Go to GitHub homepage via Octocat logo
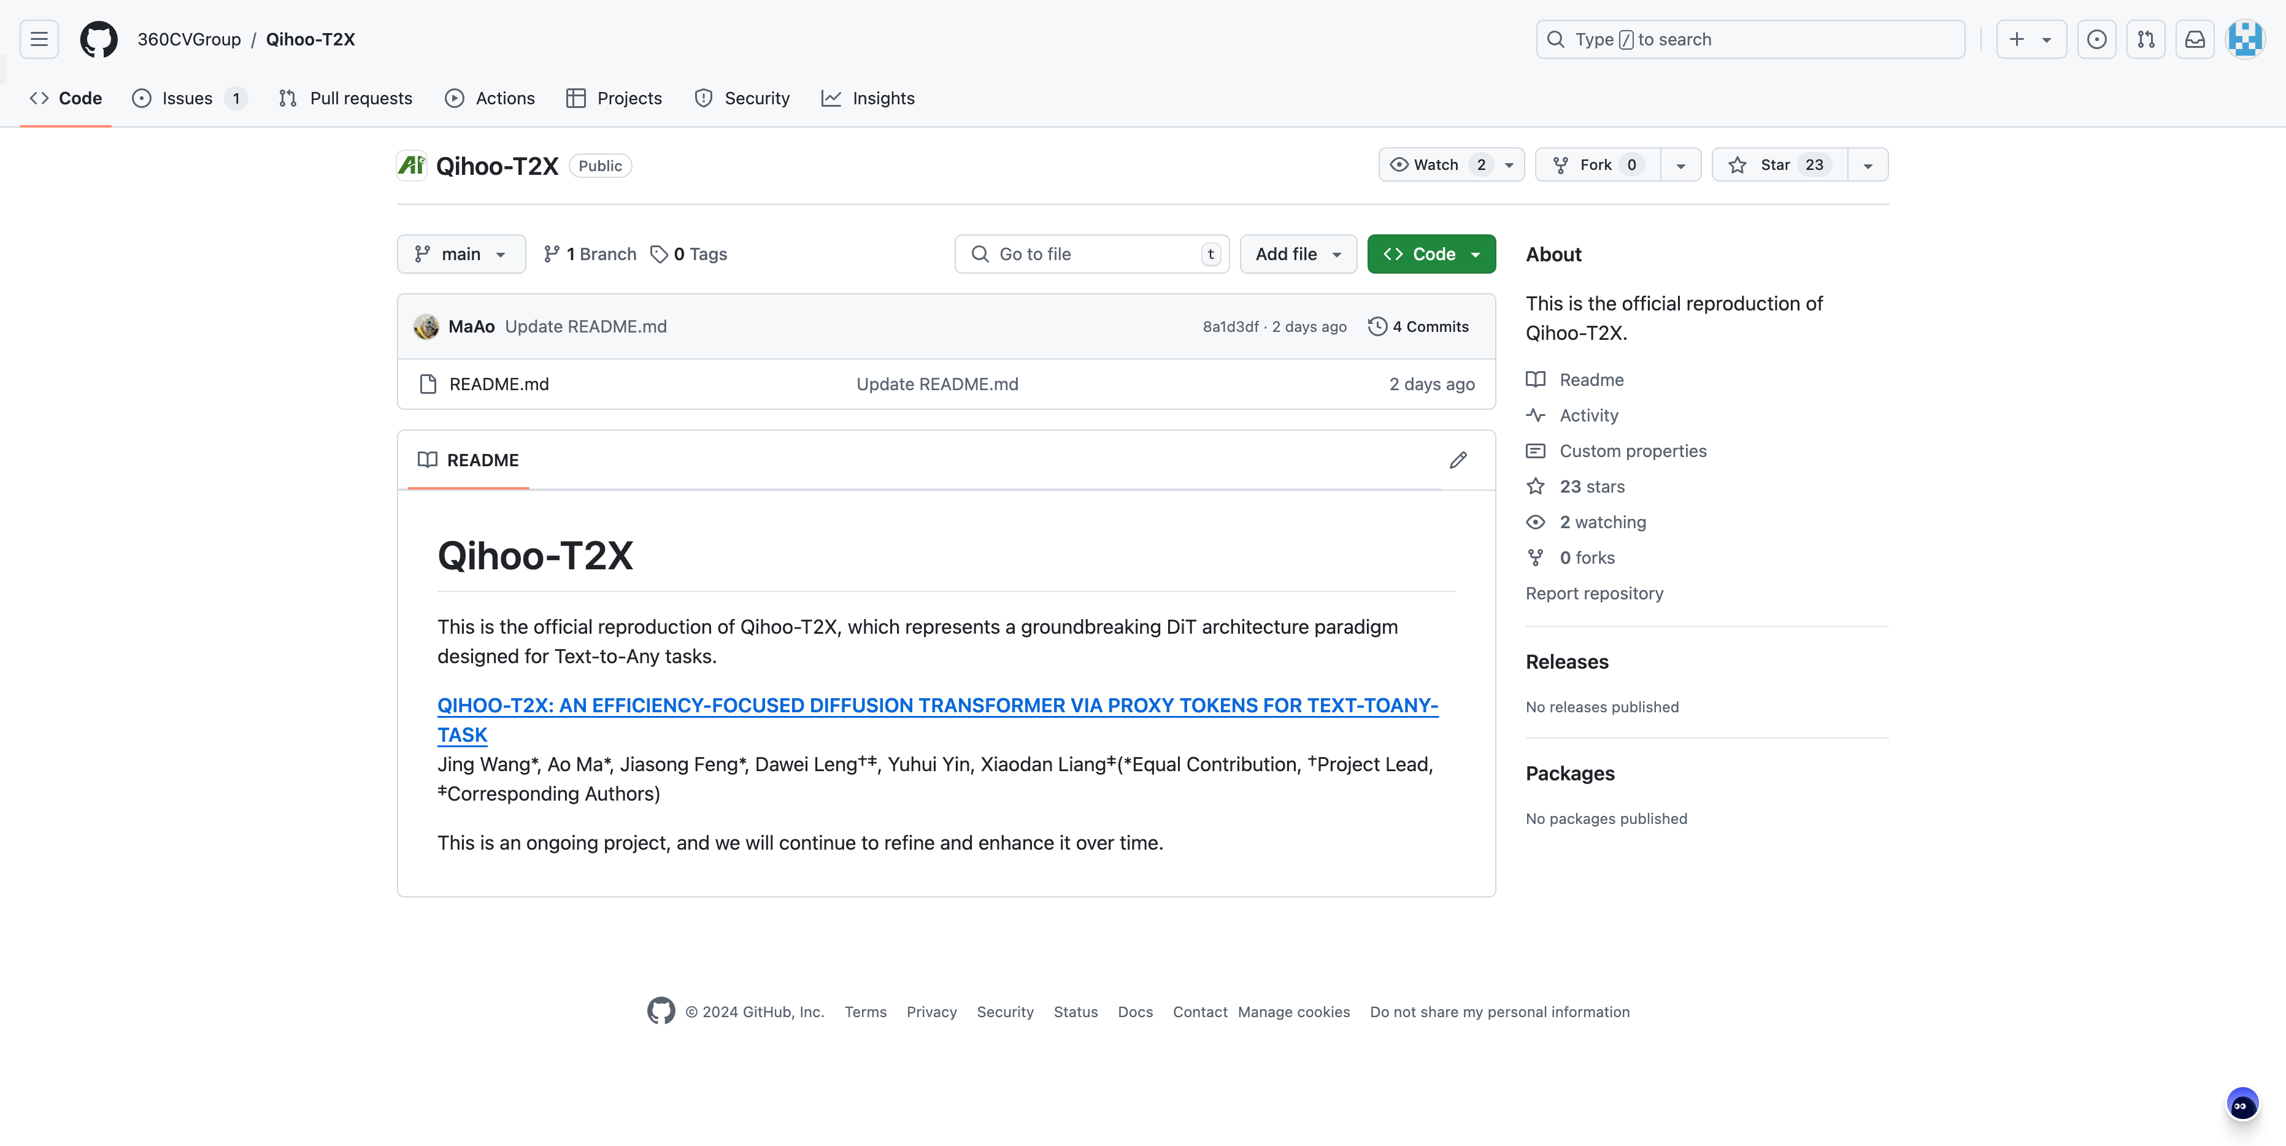The height and width of the screenshot is (1146, 2286). point(99,39)
